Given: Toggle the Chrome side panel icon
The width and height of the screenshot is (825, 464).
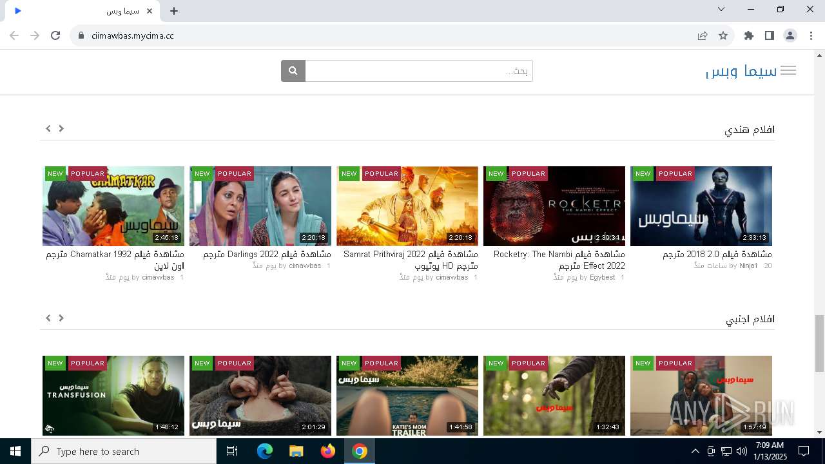Looking at the screenshot, I should tap(769, 35).
